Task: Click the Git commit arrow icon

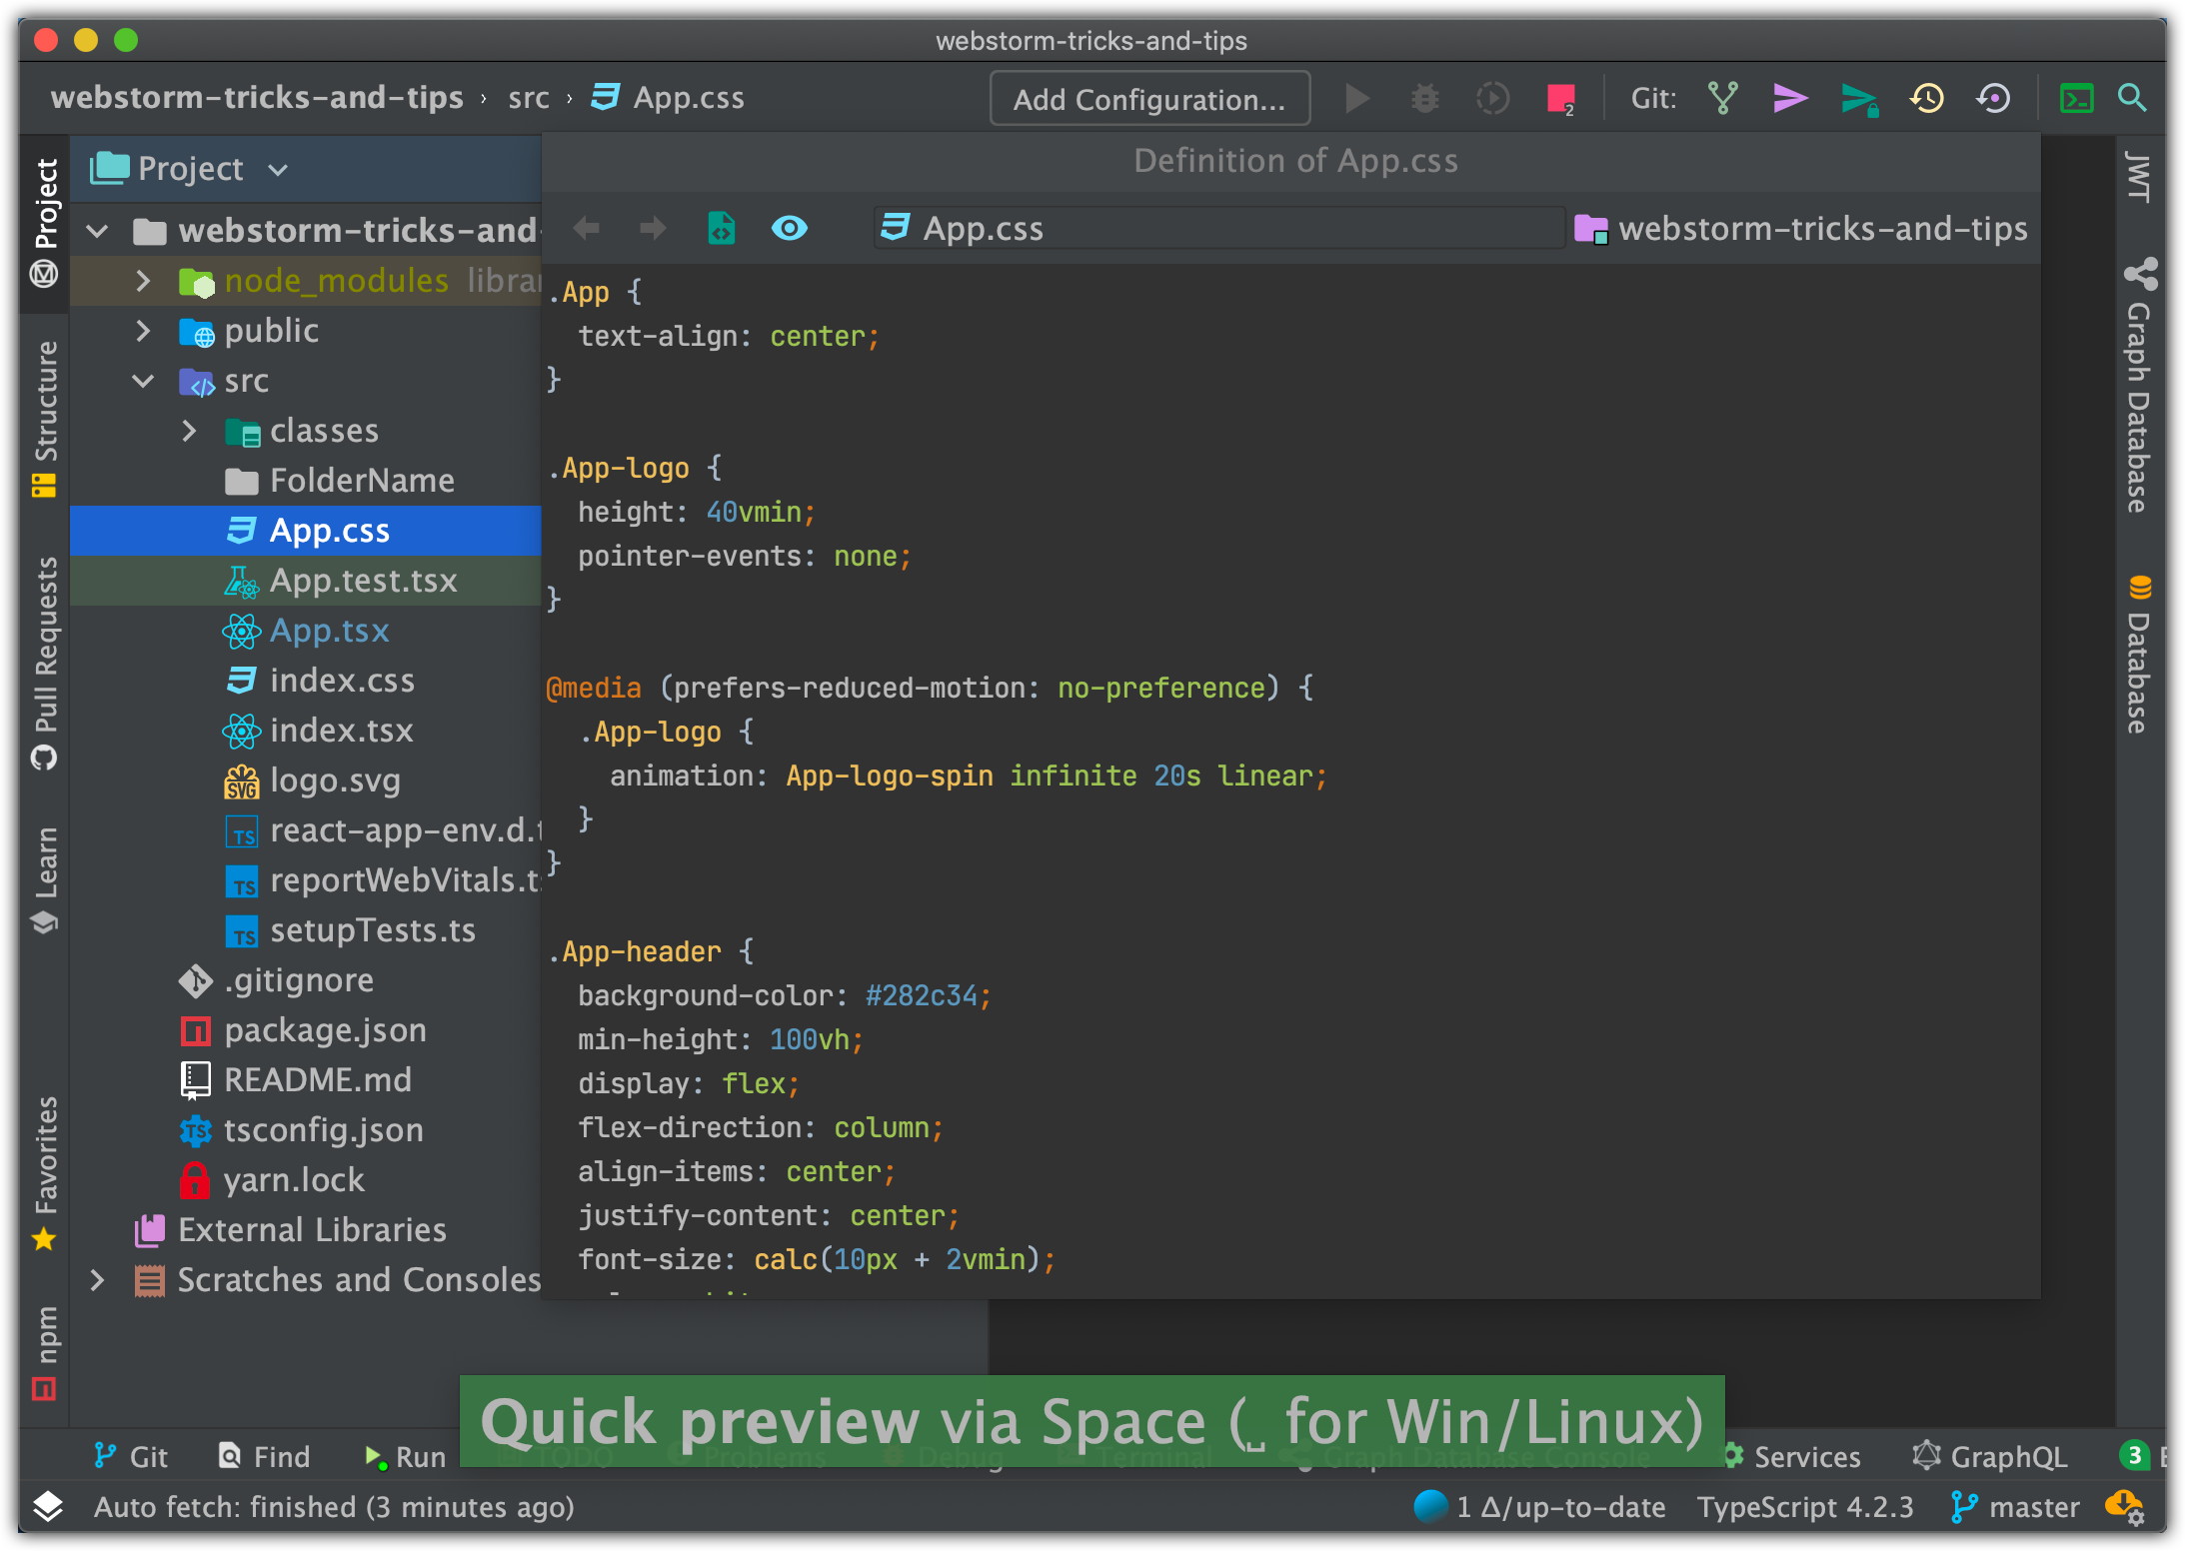Action: 1789,98
